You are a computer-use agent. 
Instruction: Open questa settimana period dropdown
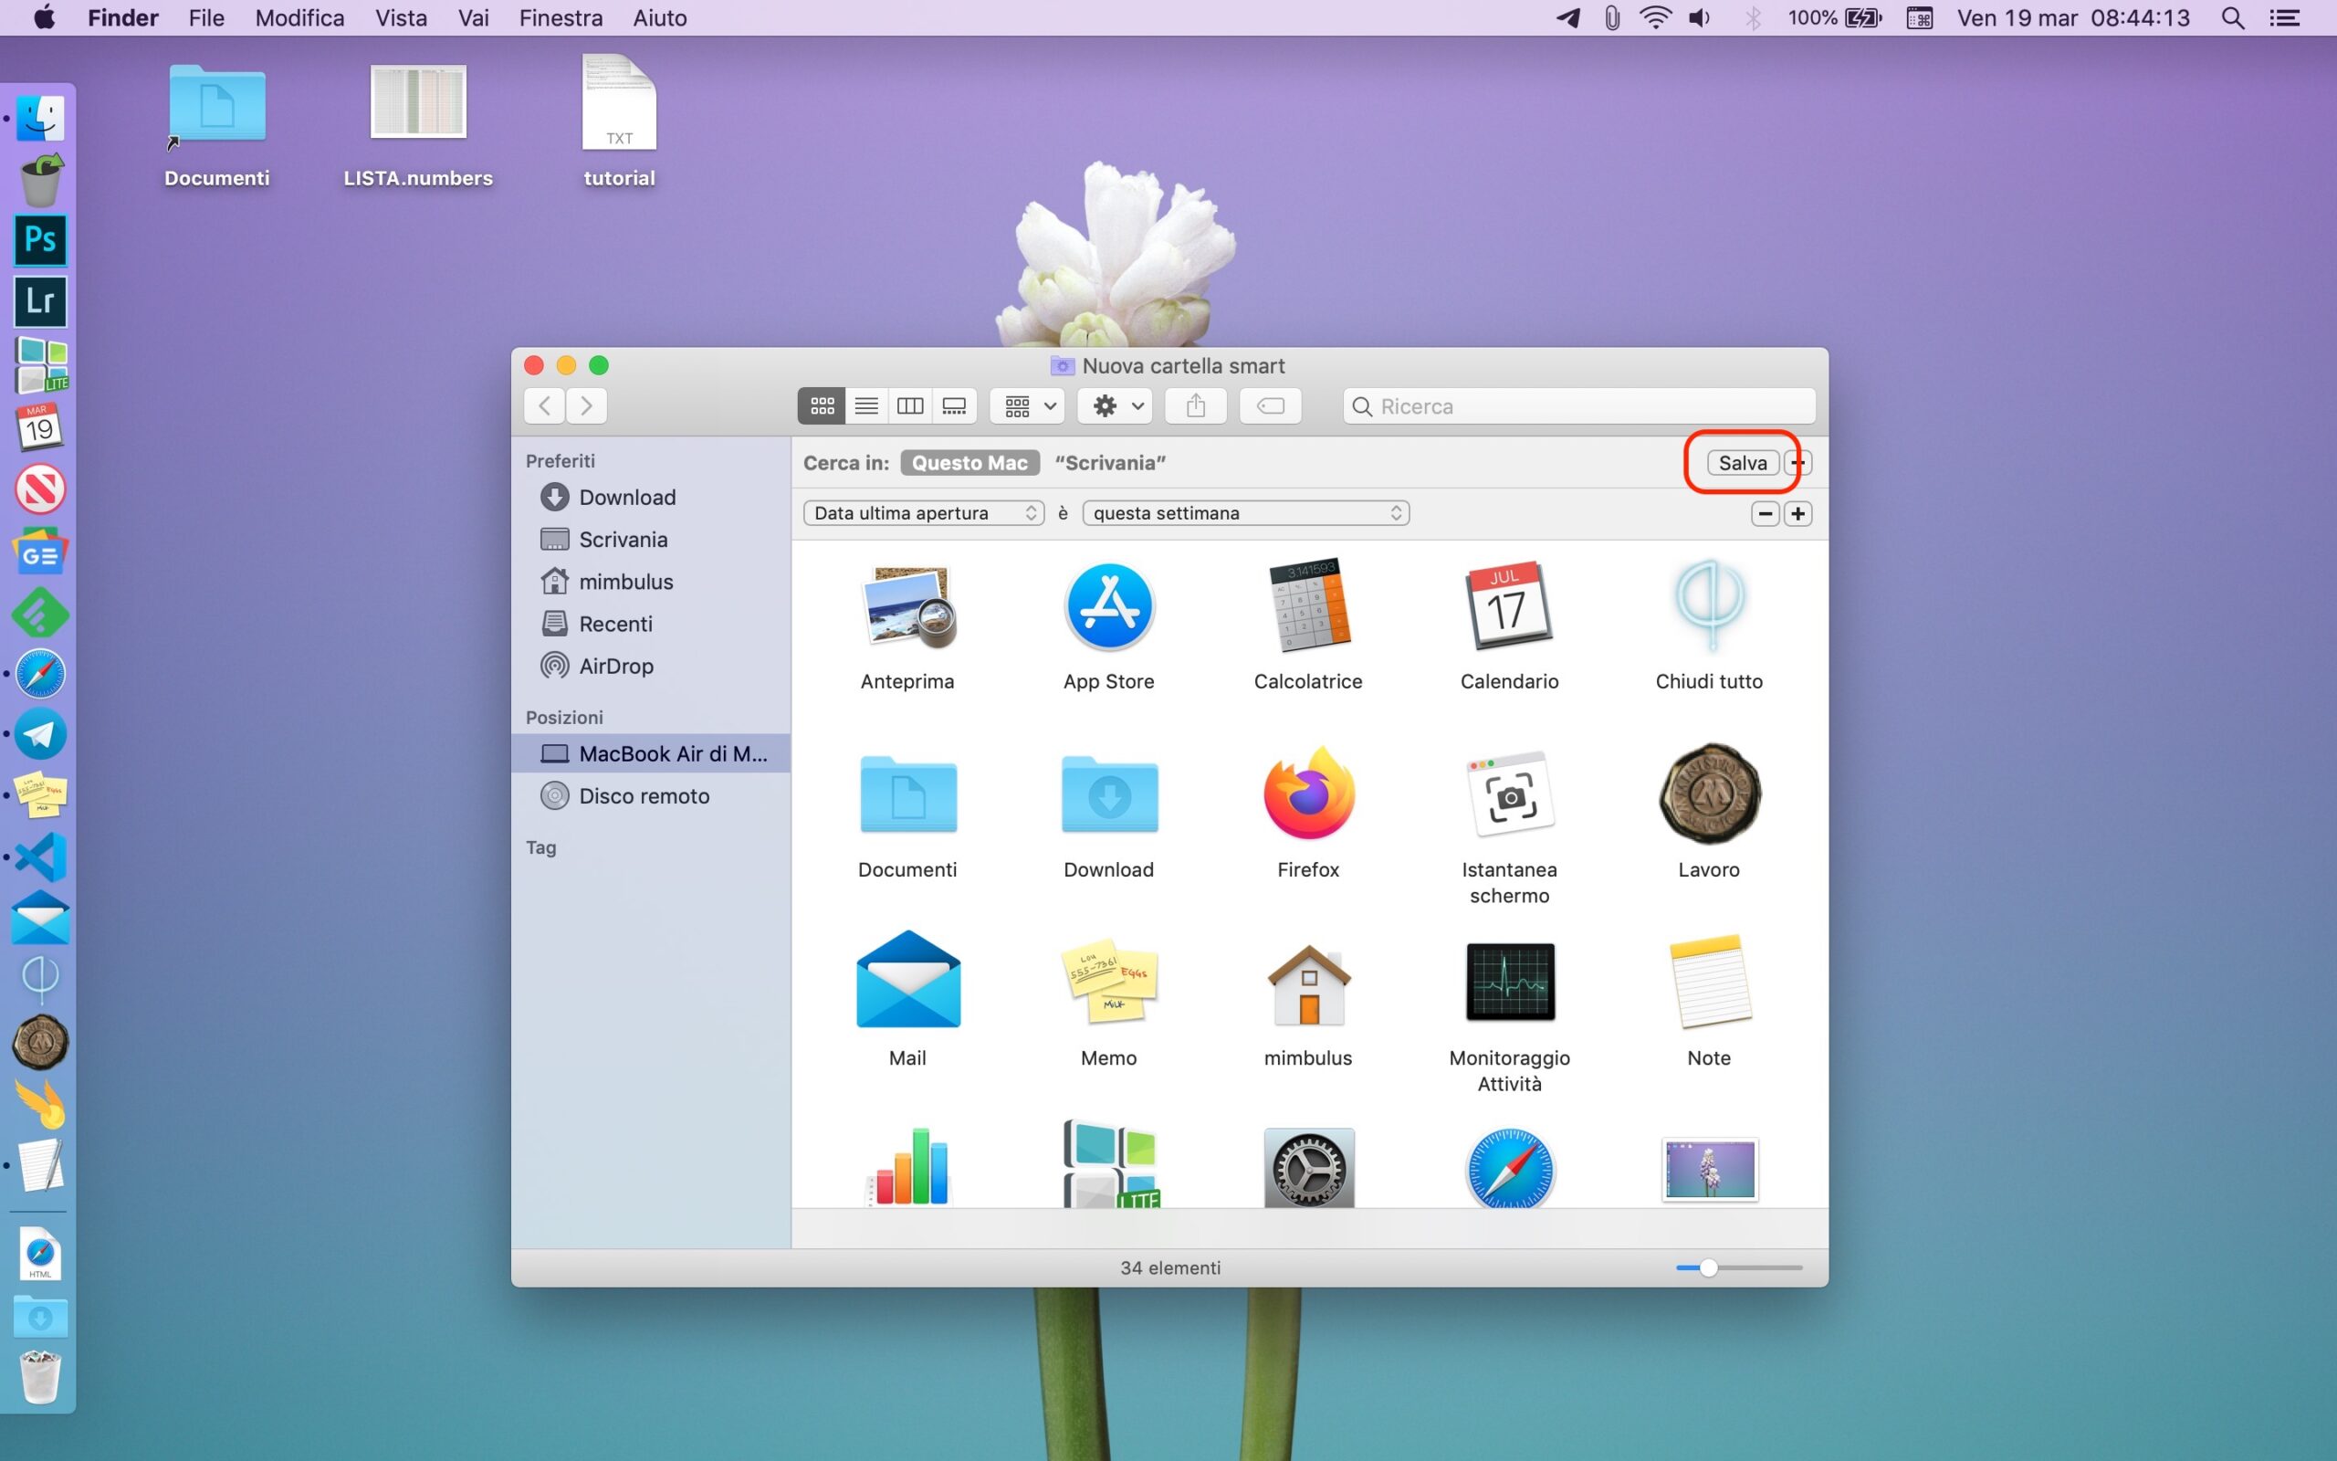point(1245,513)
